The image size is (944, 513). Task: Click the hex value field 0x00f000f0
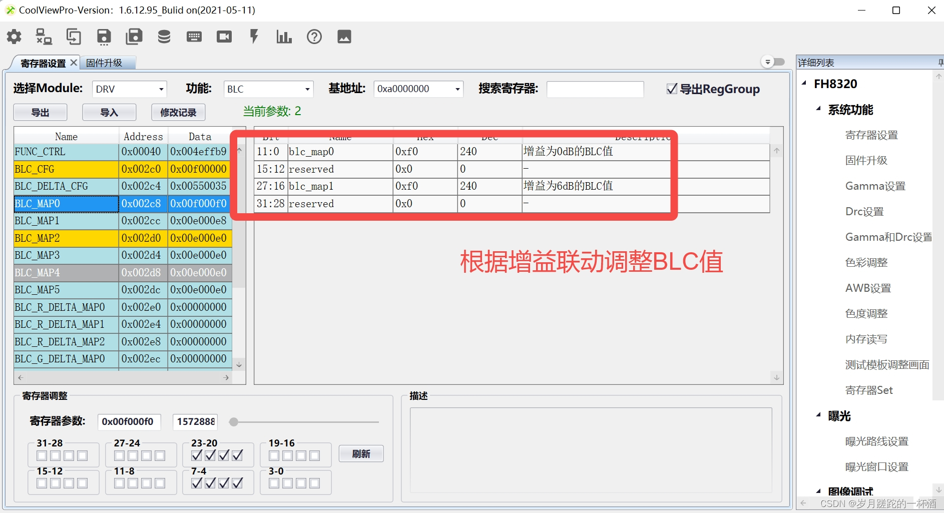click(129, 422)
